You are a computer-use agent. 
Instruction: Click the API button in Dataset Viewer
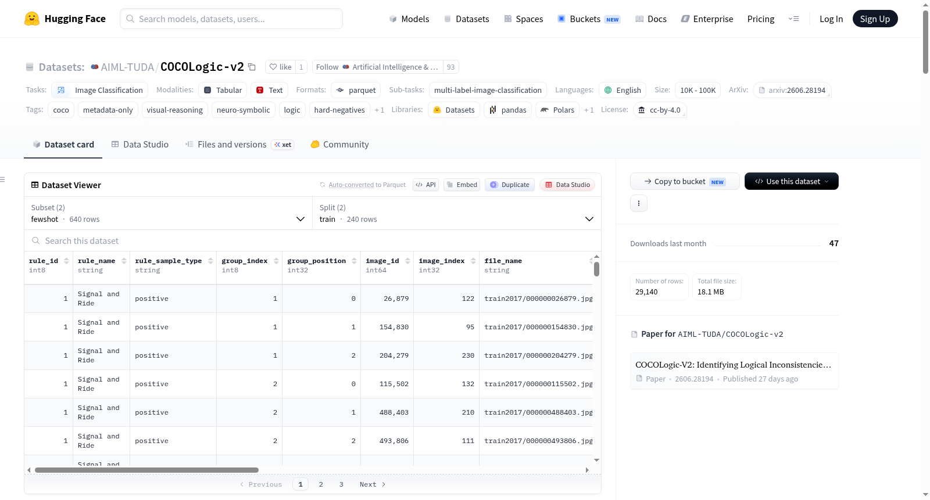425,185
